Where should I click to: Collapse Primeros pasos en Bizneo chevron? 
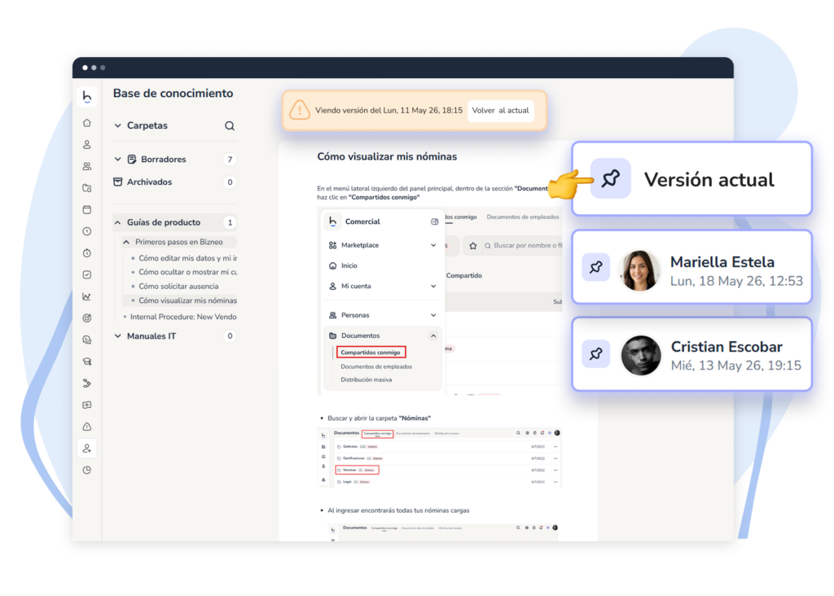click(x=126, y=242)
